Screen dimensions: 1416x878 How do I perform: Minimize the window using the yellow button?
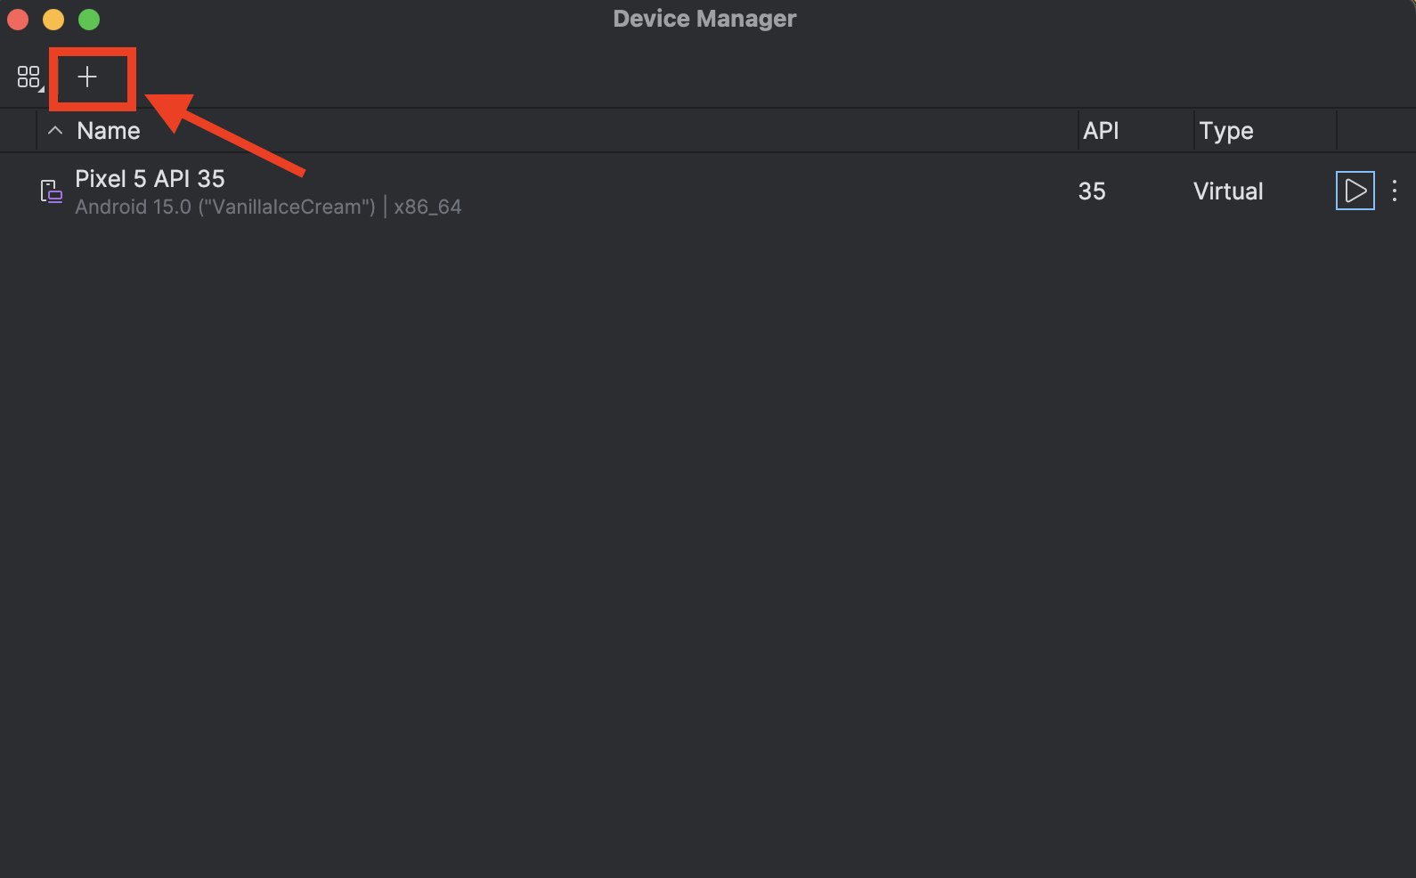(53, 19)
